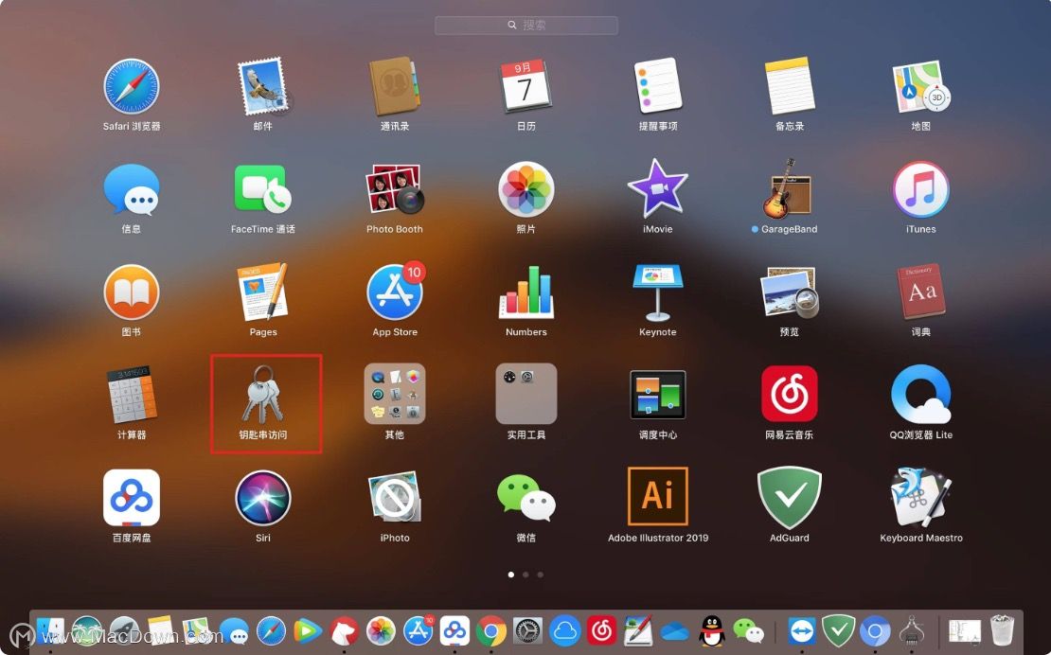Viewport: 1051px width, 655px height.
Task: Launch Pages
Action: 263,292
